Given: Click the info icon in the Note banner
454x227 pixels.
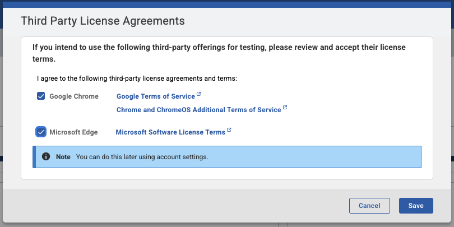Looking at the screenshot, I should [46, 156].
